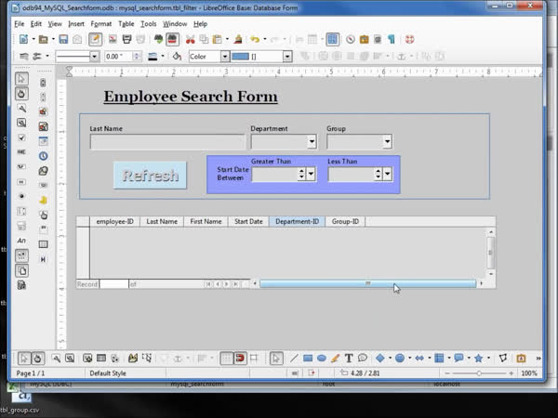Expand the Group combo box
Screen dimensions: 558x418
387,142
